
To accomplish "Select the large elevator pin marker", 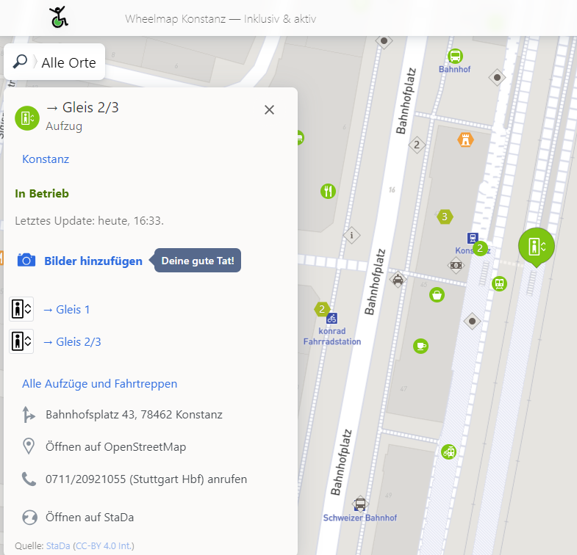I will (536, 245).
